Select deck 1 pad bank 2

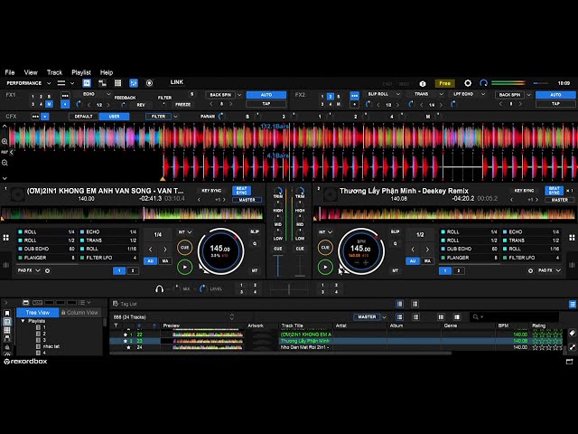click(x=133, y=271)
